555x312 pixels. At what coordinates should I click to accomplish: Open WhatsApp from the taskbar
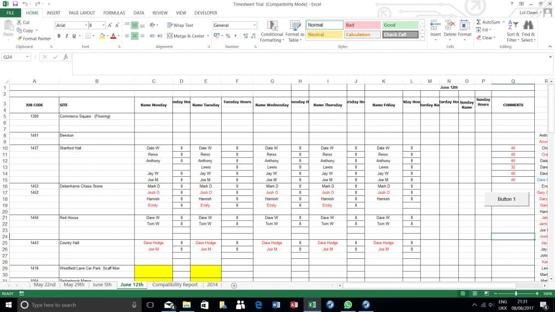pyautogui.click(x=348, y=305)
